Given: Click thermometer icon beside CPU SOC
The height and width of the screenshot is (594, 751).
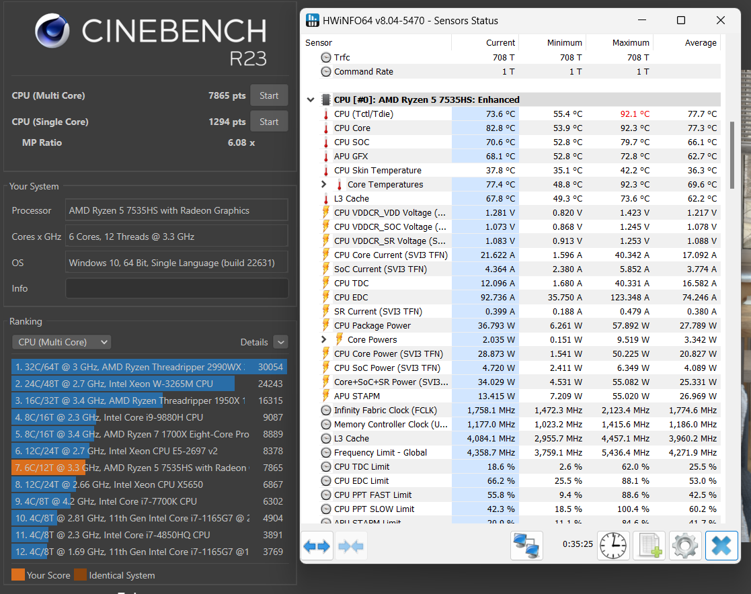Looking at the screenshot, I should (x=326, y=142).
